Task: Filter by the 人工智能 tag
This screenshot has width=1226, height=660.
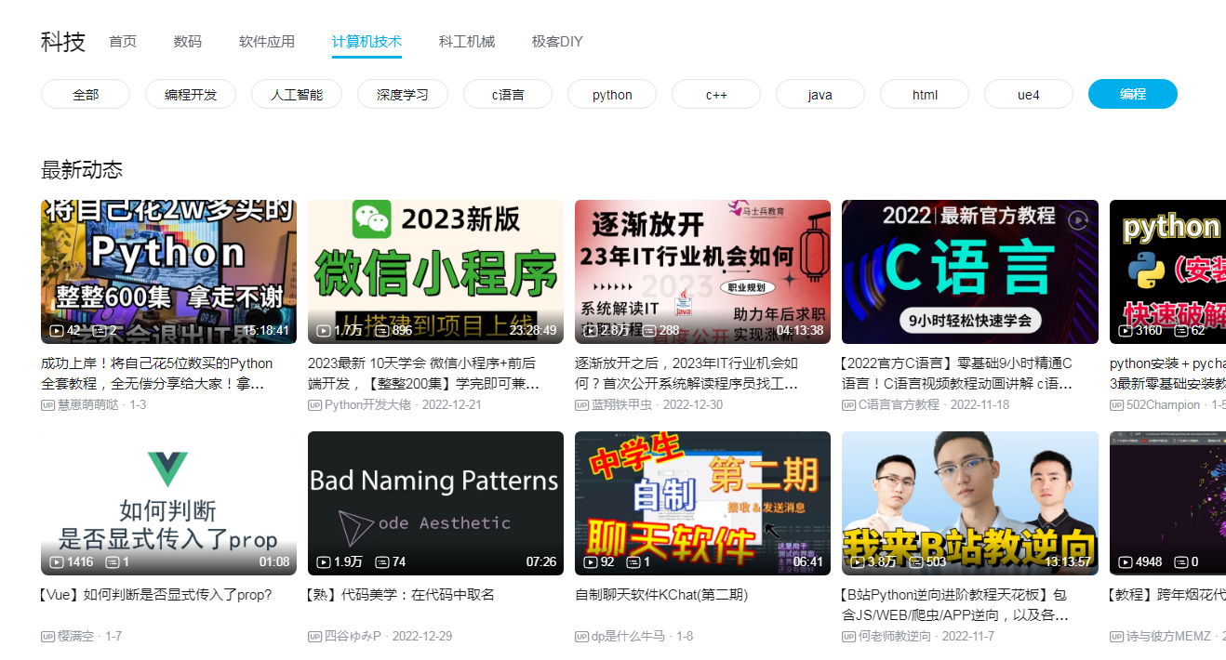Action: 297,95
